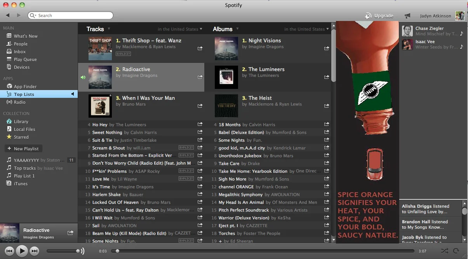Viewport: 468px width, 259px height.
Task: Toggle repeat mode
Action: click(456, 251)
